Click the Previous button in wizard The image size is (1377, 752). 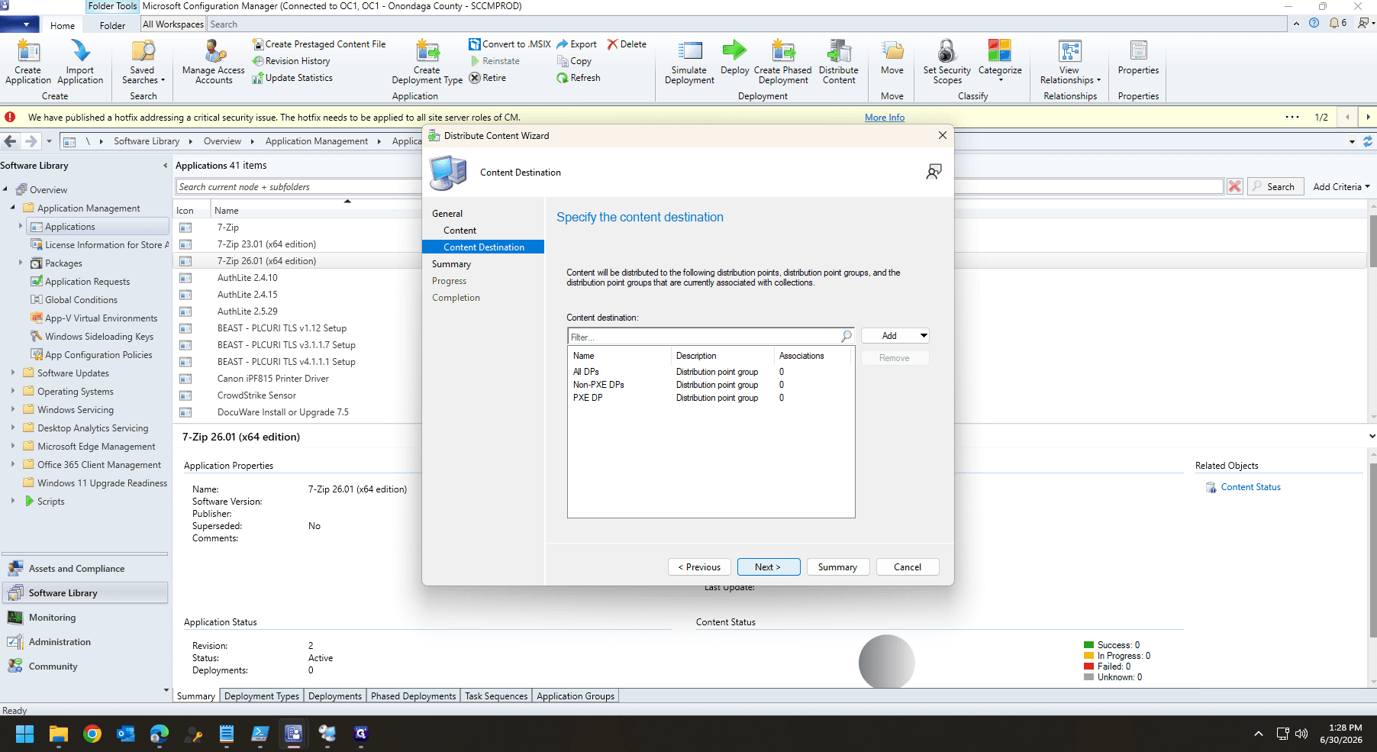(x=699, y=567)
